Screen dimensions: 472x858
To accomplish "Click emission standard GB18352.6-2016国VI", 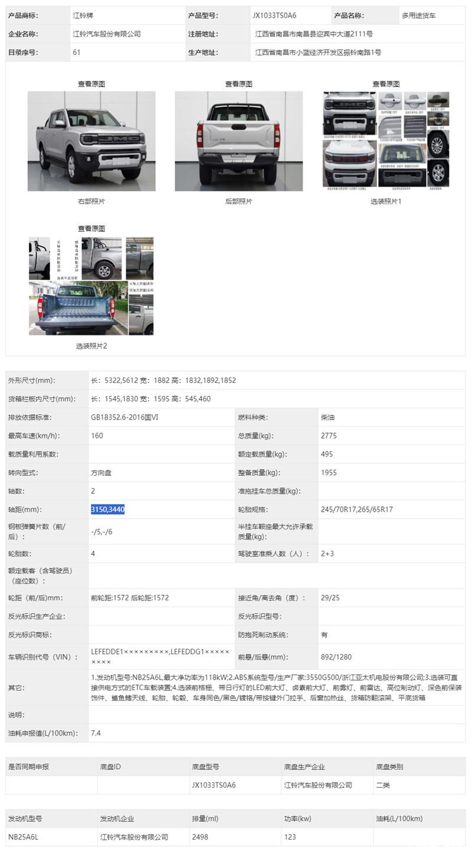I will 123,417.
